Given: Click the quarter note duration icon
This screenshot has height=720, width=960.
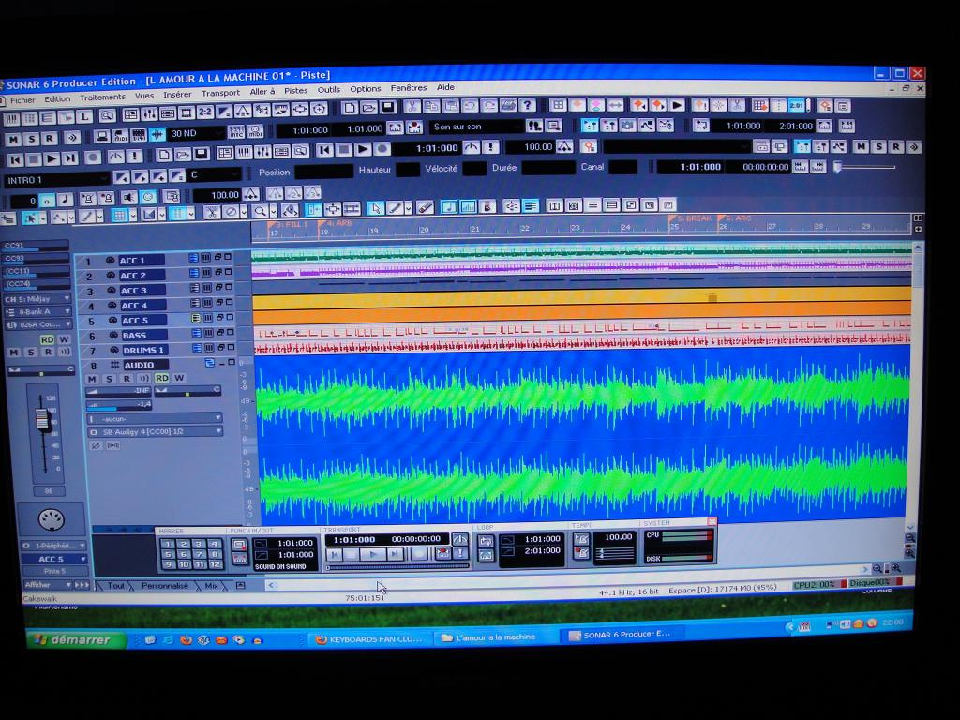Looking at the screenshot, I should [x=65, y=200].
